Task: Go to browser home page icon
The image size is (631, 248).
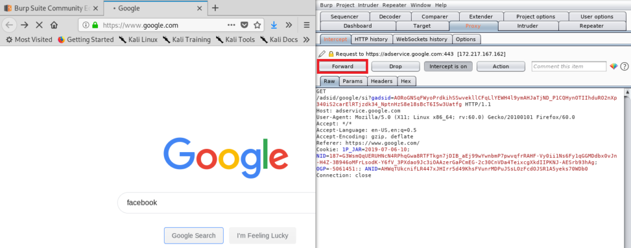Action: 54,25
